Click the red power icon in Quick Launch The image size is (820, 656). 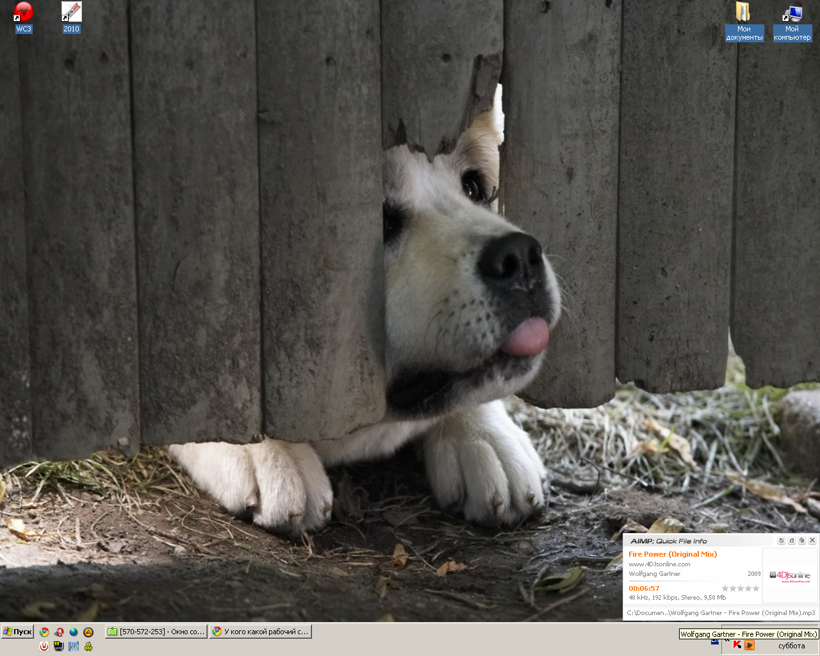coord(44,646)
